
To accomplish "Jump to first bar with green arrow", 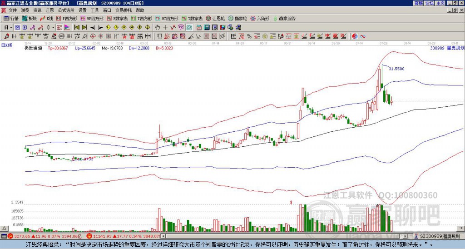I will coord(76,27).
